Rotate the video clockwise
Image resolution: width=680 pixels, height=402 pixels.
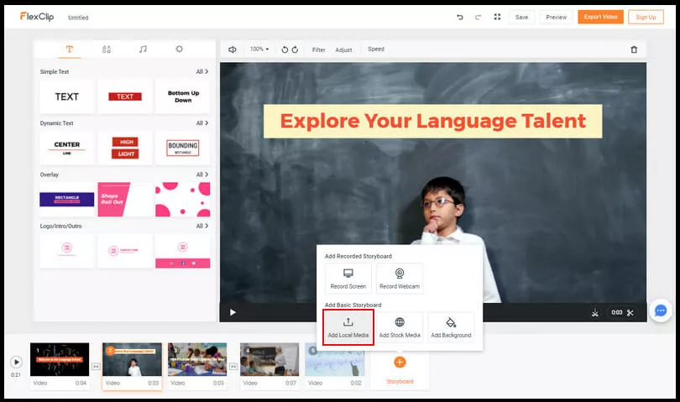(295, 50)
